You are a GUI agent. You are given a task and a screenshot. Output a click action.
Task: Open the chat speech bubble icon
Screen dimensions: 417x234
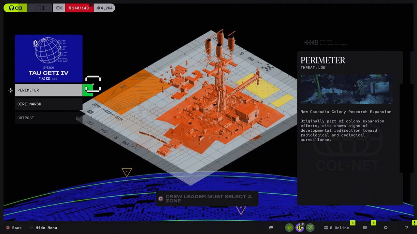tap(271, 227)
